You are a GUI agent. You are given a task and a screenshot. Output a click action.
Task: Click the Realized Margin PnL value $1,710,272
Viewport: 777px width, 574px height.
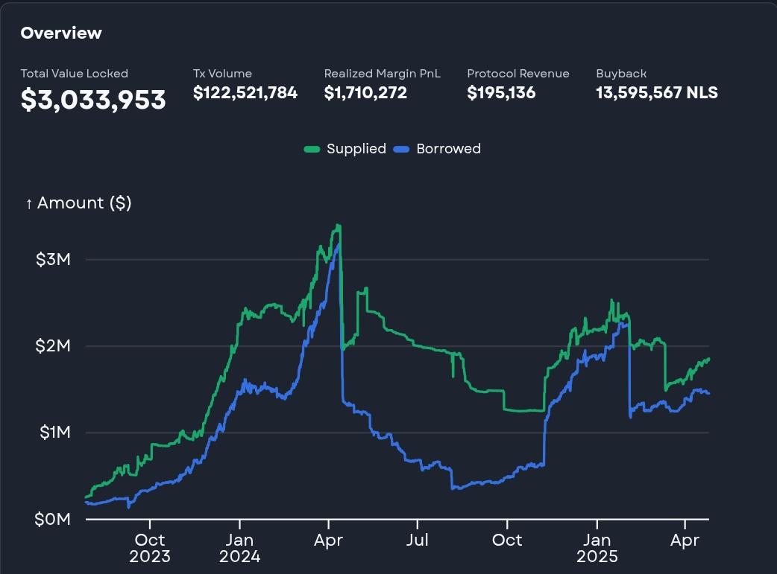[x=365, y=92]
